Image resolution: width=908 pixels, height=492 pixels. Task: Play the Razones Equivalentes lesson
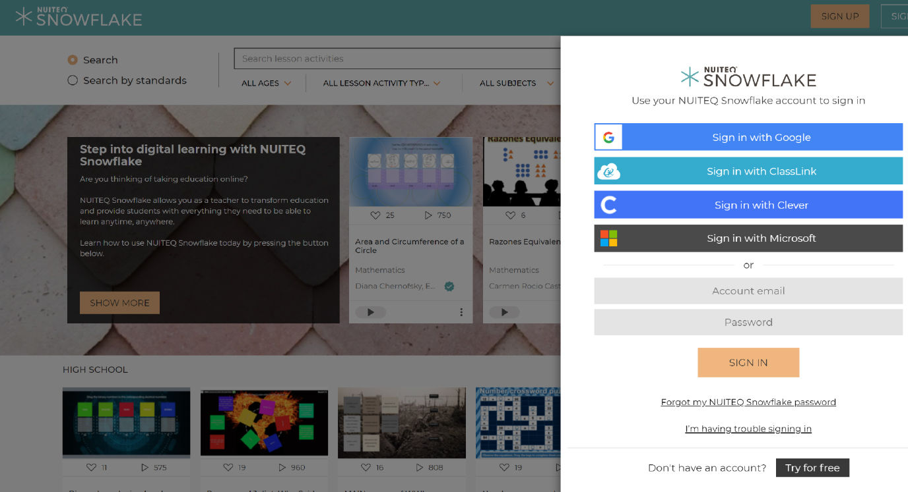click(x=505, y=312)
